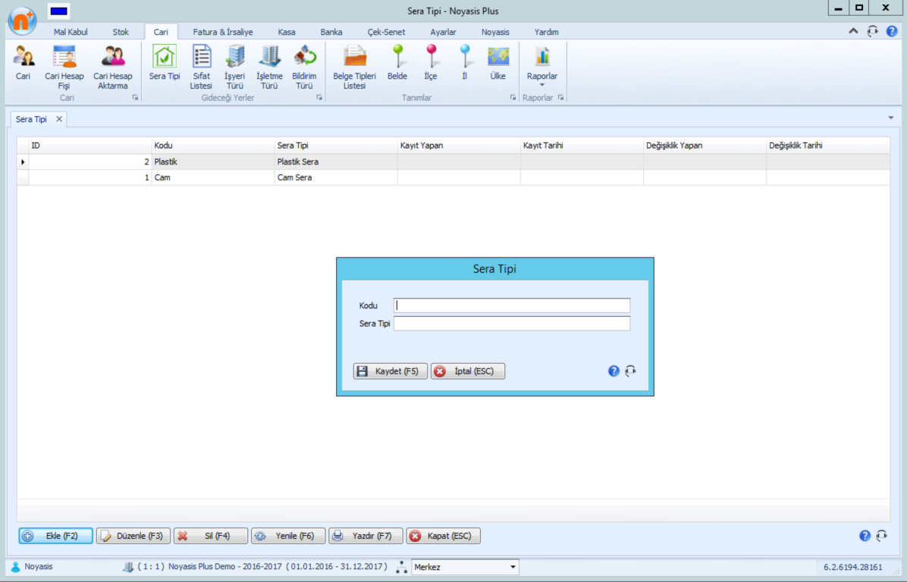Click the İptal (ESC) button
The image size is (907, 582).
(x=468, y=371)
